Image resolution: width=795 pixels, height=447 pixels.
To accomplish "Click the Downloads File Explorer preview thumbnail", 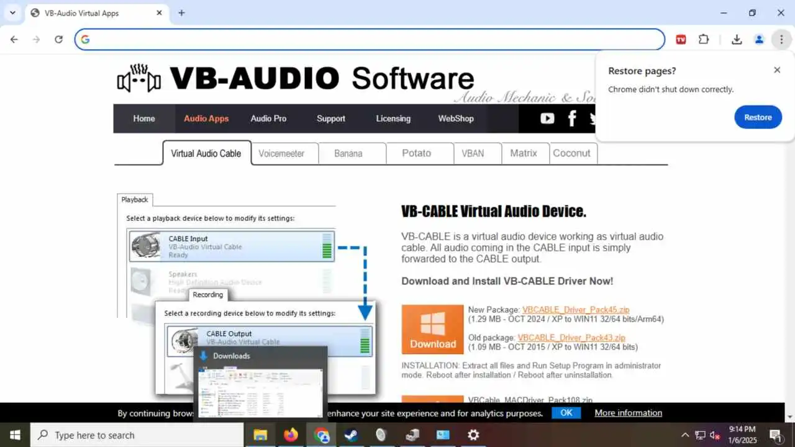I will click(261, 392).
